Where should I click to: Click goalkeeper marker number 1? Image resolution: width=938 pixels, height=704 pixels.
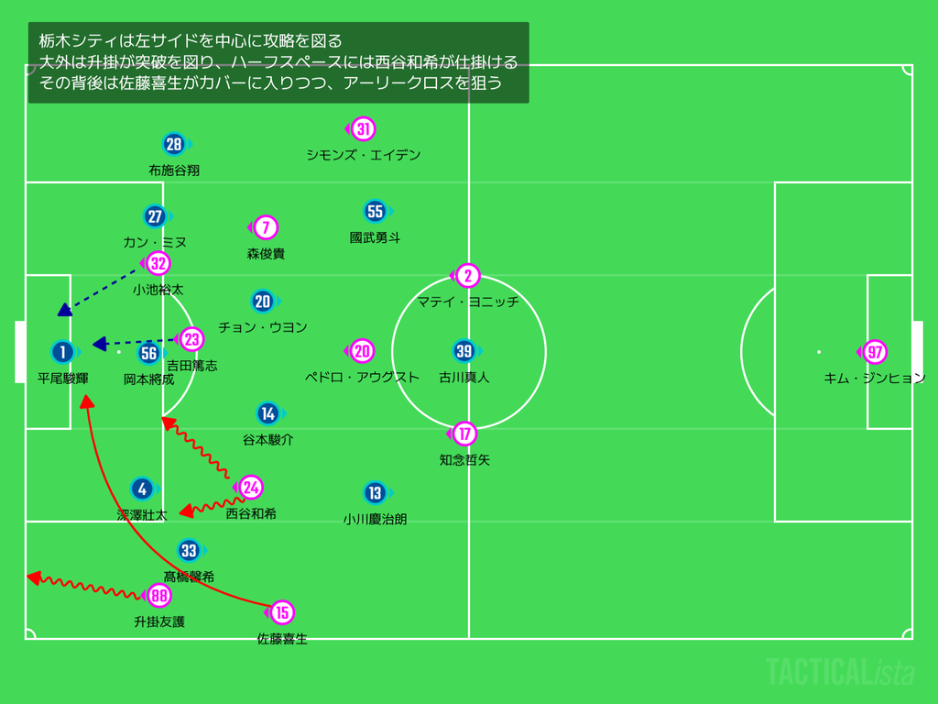(63, 352)
